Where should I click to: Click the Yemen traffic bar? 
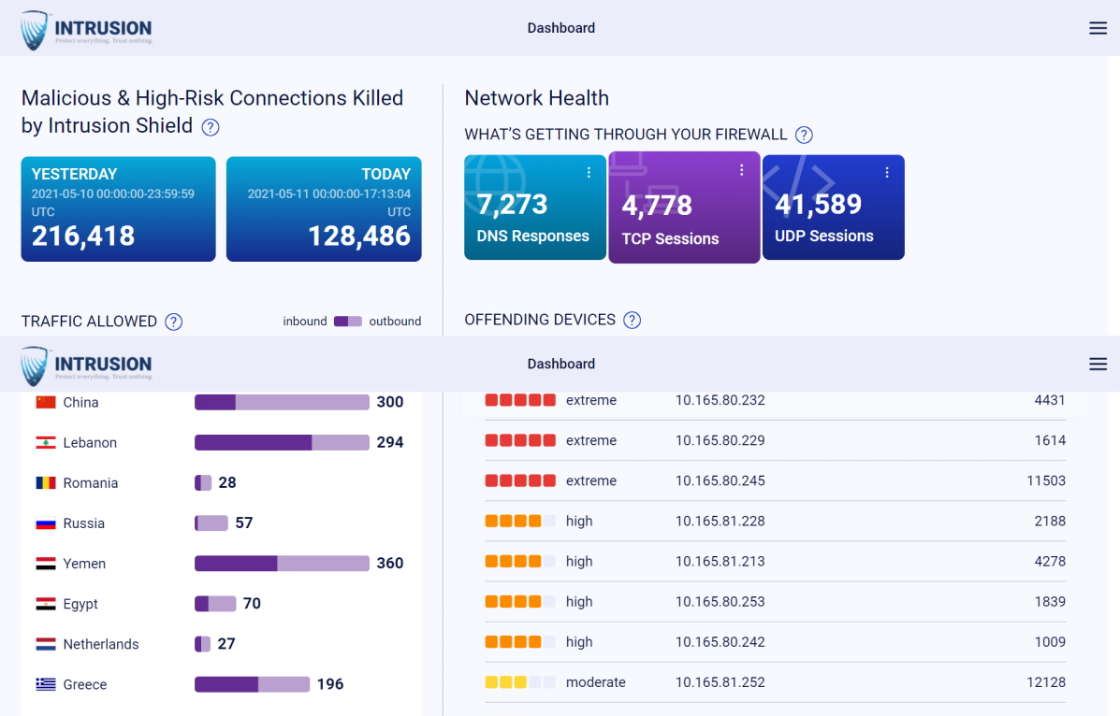point(281,563)
